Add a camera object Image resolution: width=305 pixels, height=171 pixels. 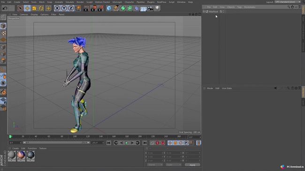[x=150, y=8]
